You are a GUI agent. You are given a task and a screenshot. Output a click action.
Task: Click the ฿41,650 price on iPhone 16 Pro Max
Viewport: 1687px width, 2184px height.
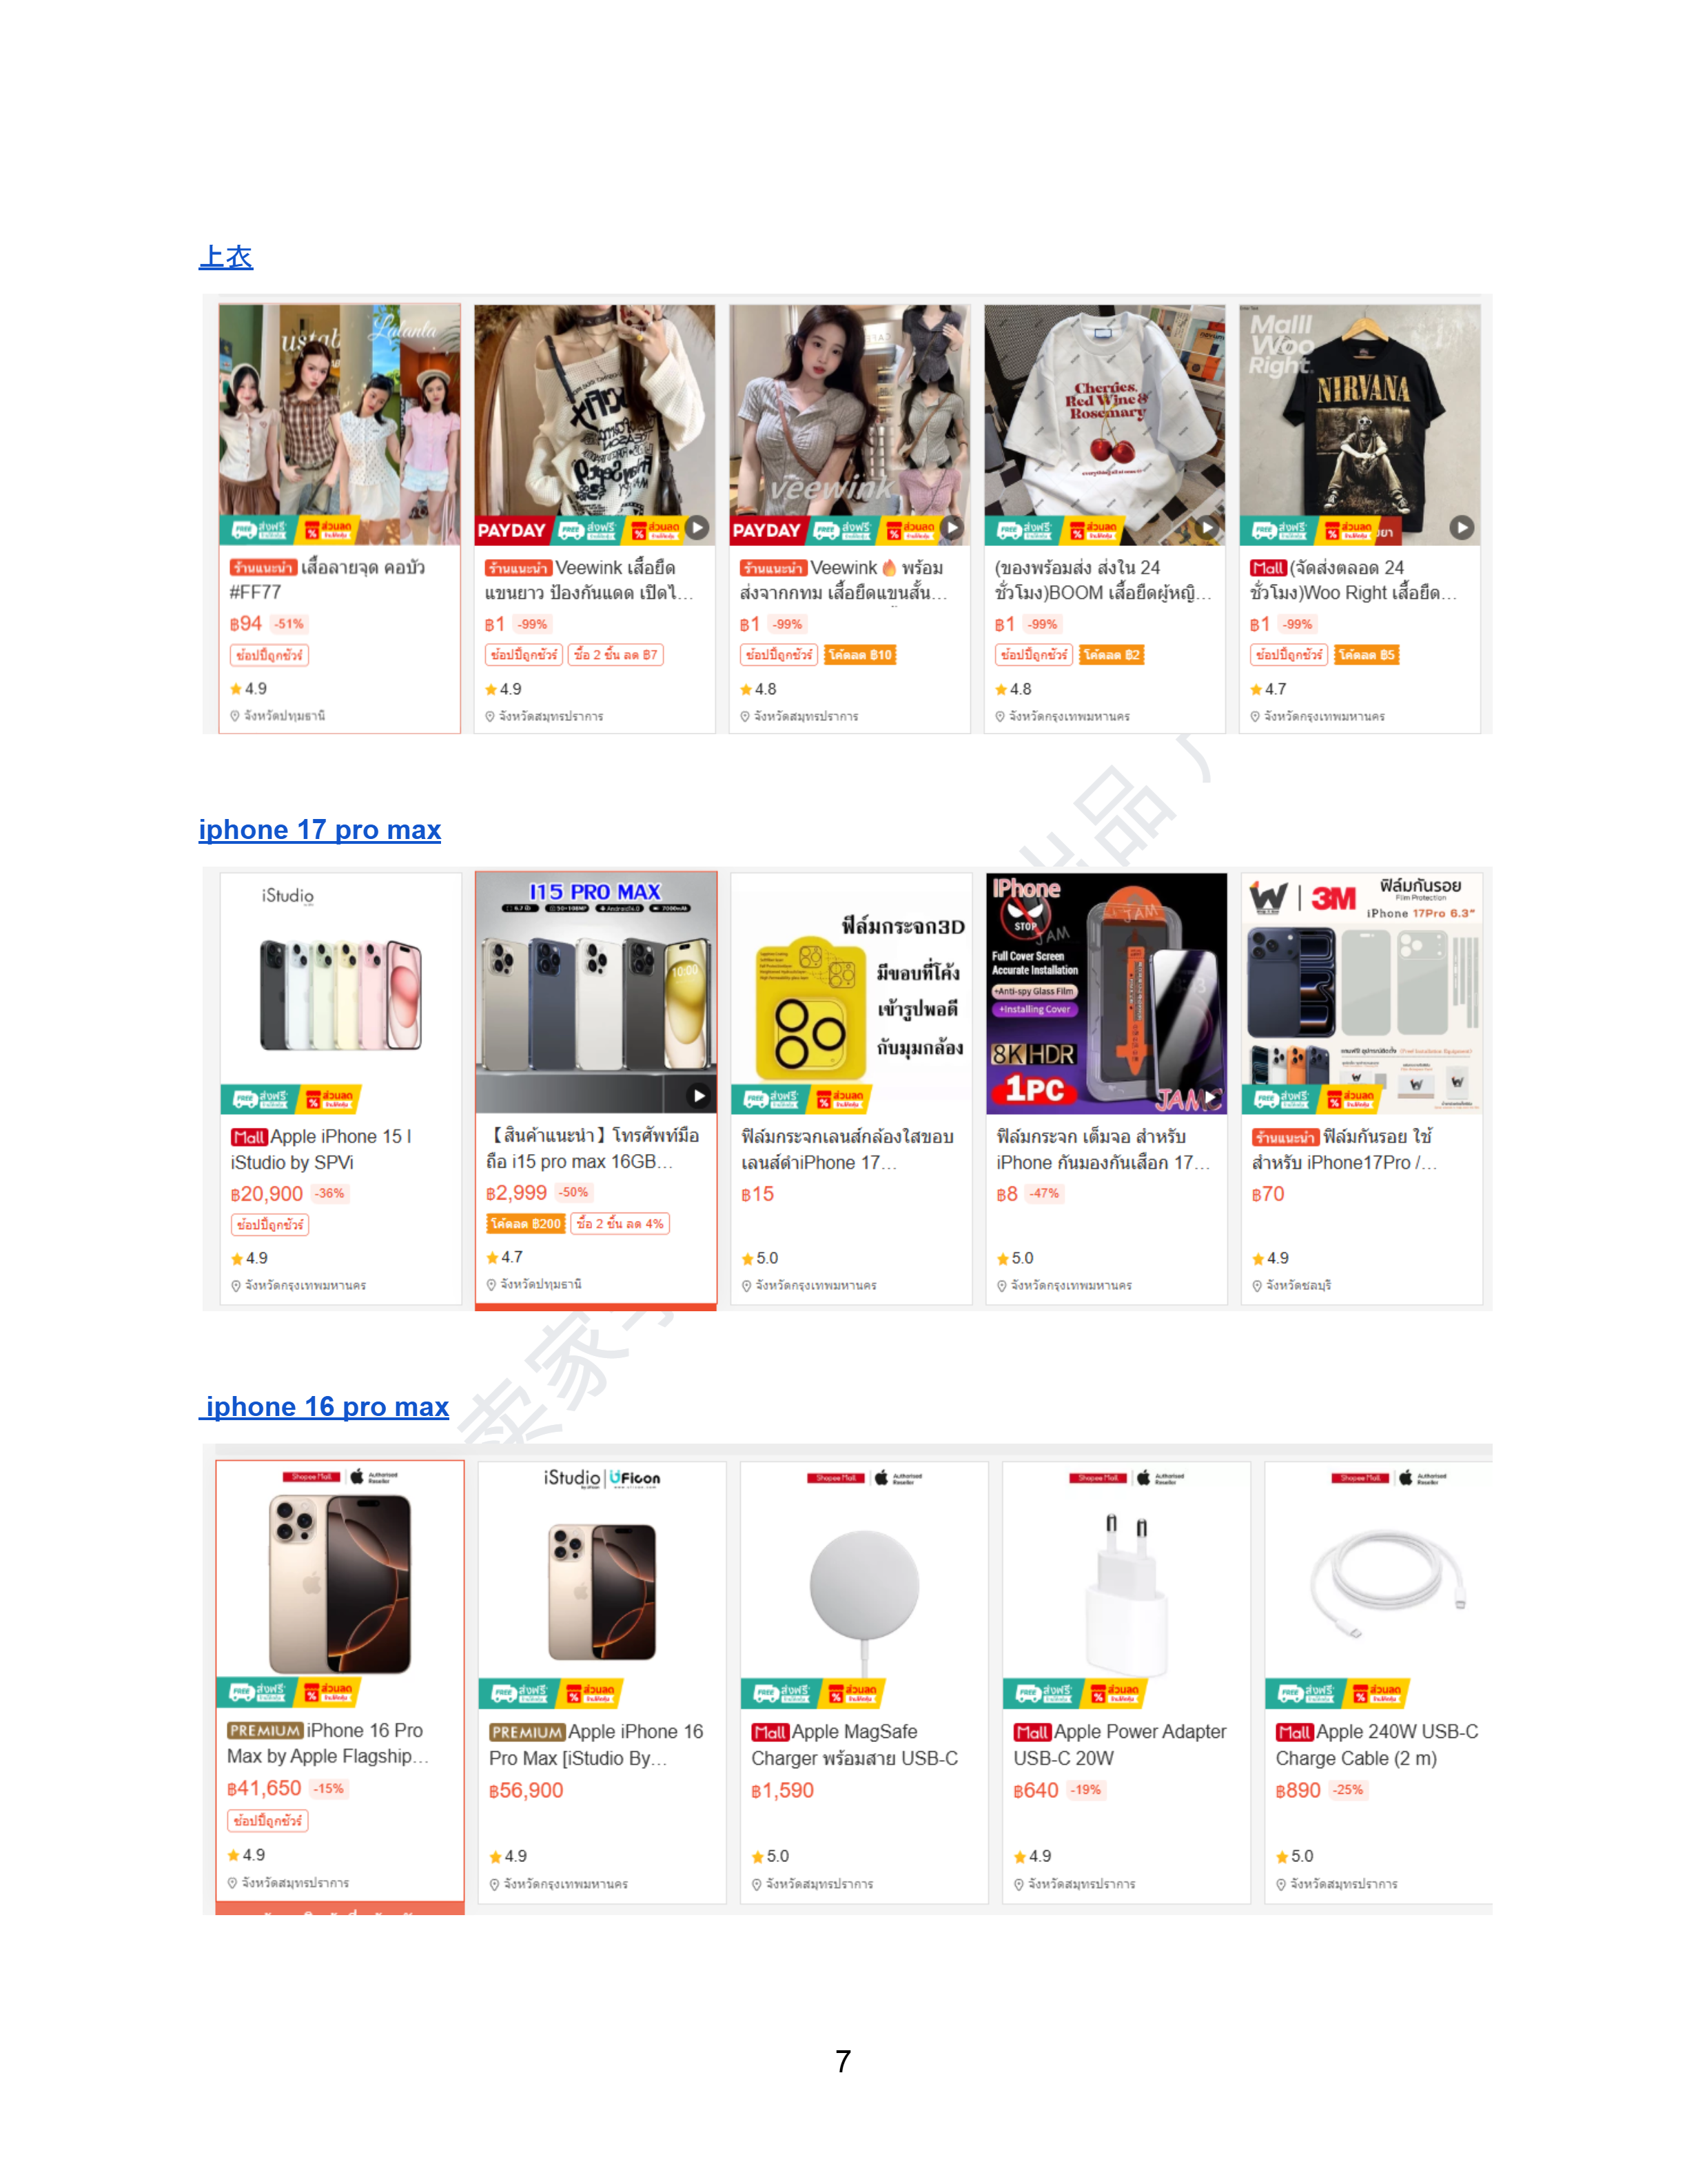click(265, 1788)
